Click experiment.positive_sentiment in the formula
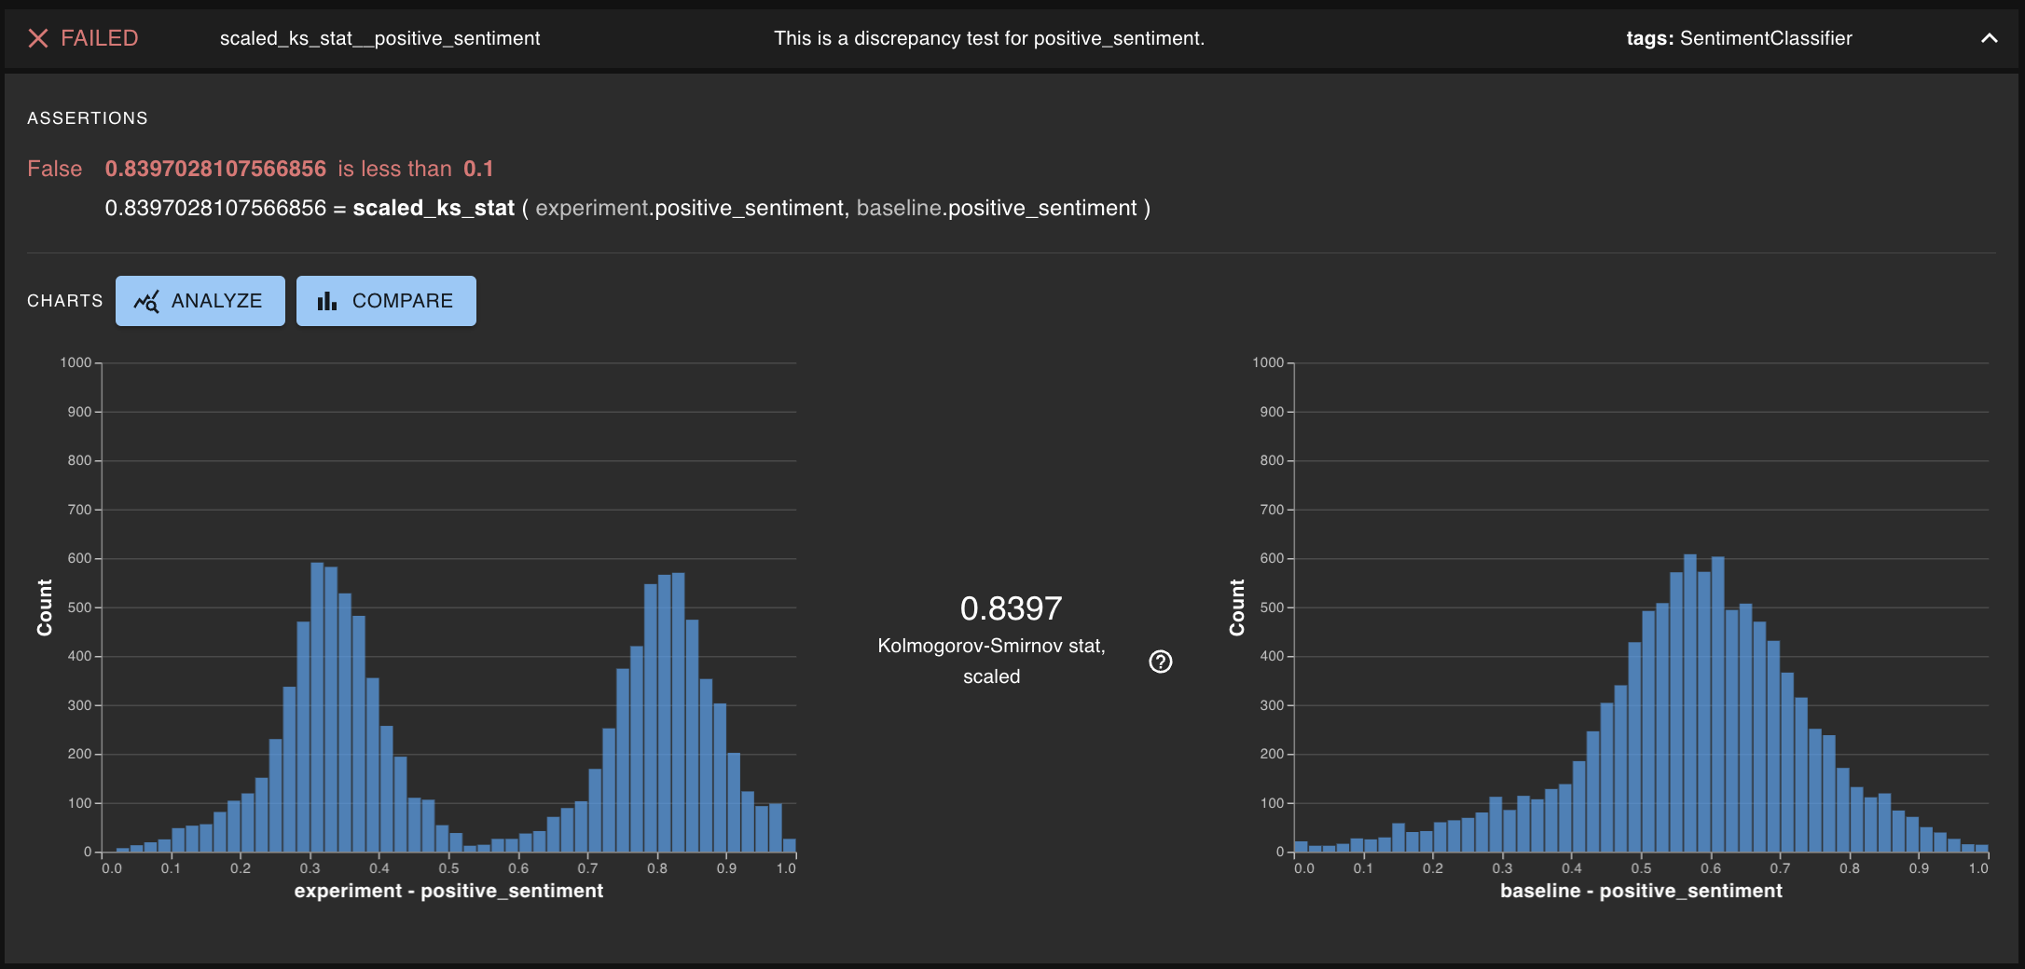2025x969 pixels. 690,208
